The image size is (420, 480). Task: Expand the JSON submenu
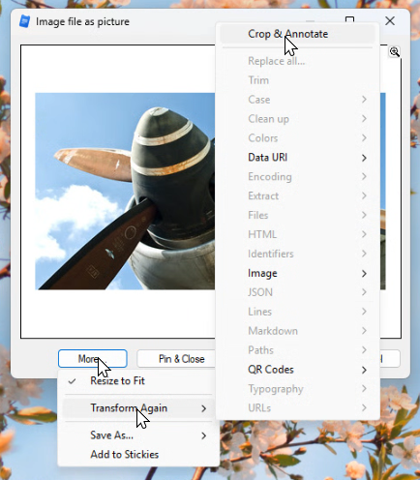tap(297, 292)
